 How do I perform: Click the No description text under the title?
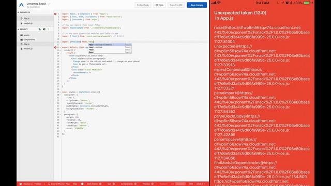(x=33, y=7)
